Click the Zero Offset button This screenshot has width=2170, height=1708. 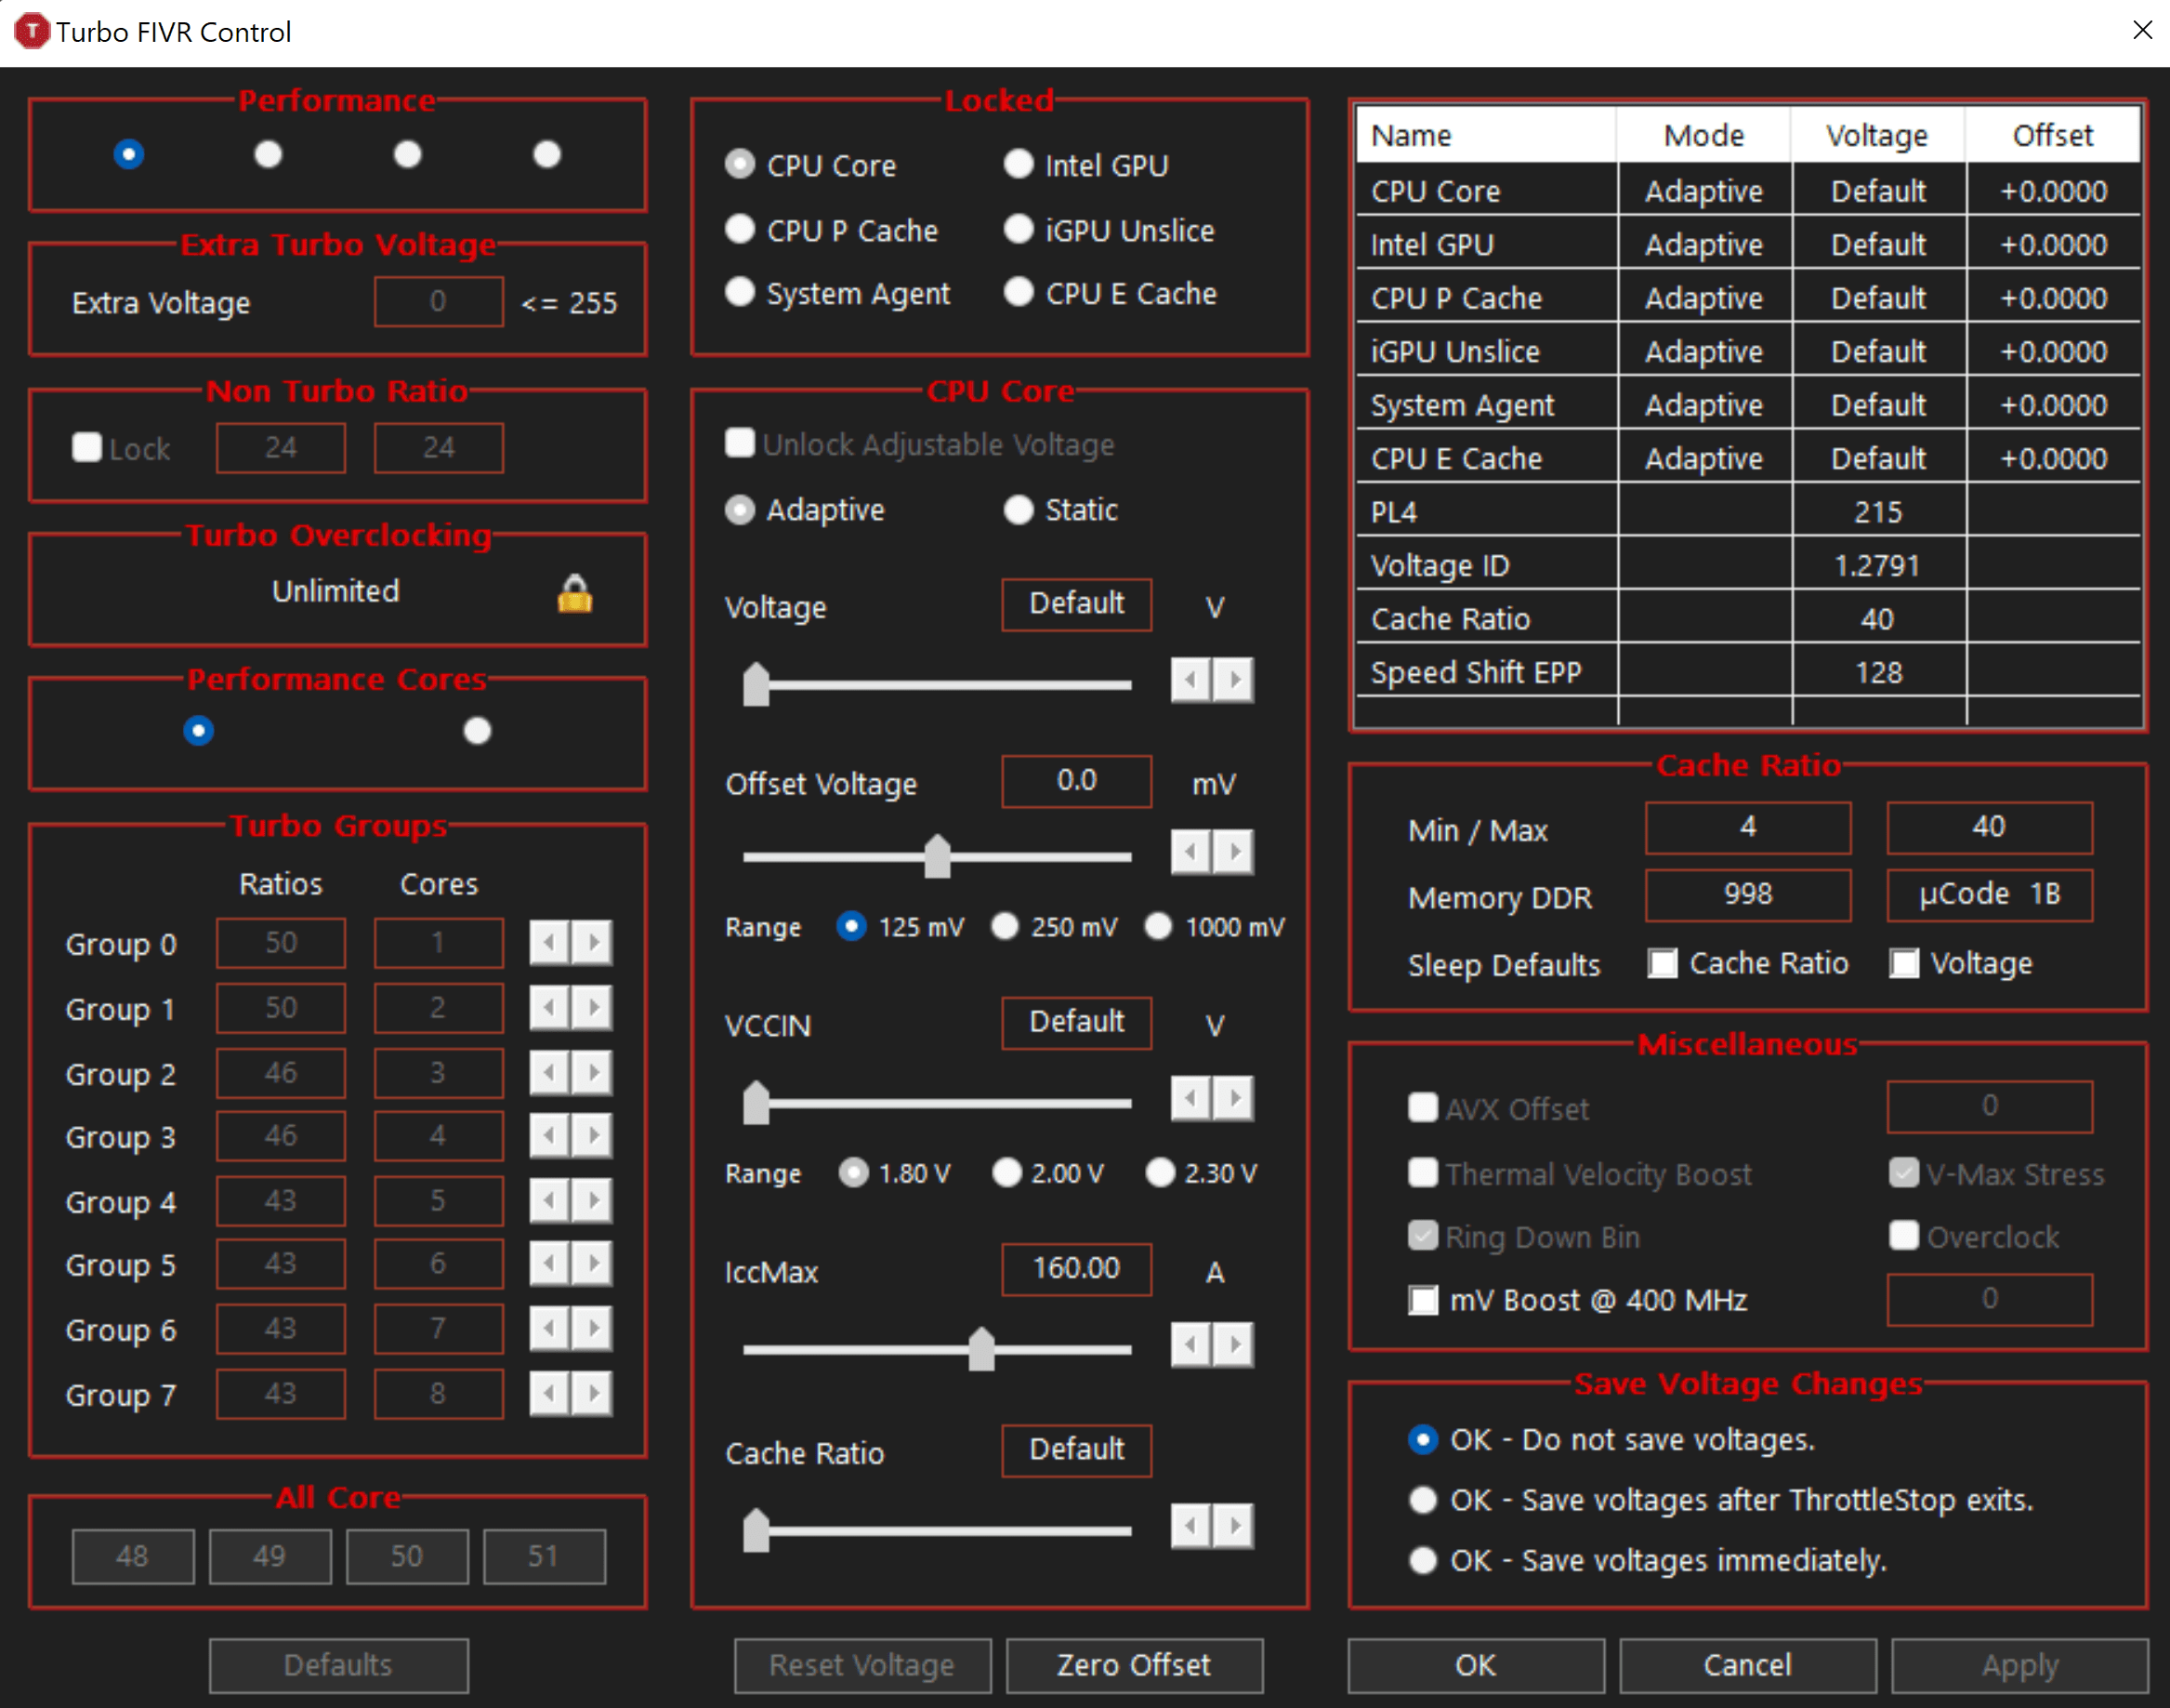point(1134,1664)
